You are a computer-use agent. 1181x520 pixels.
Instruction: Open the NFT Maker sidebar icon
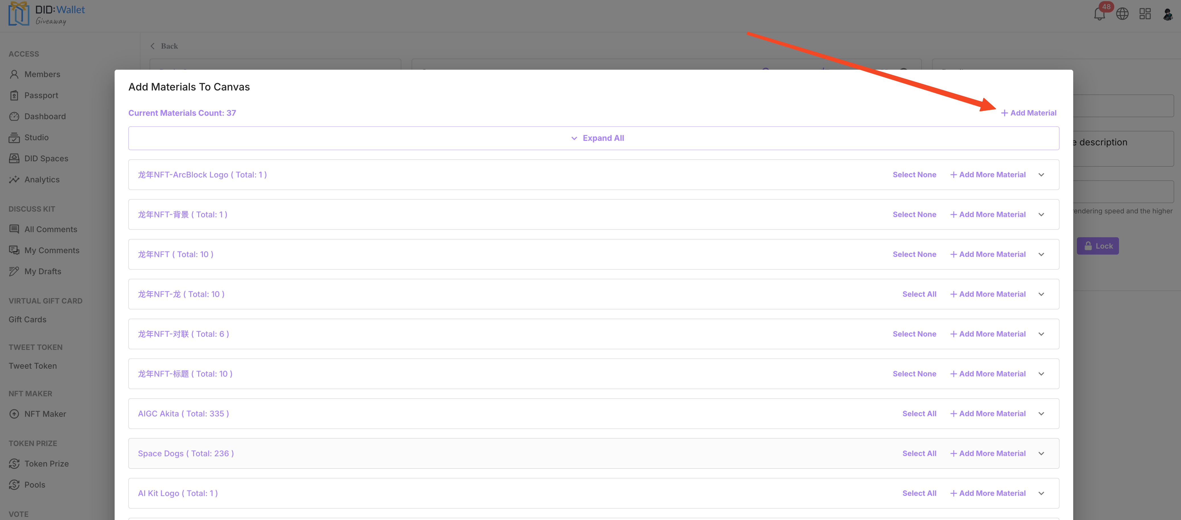tap(14, 414)
